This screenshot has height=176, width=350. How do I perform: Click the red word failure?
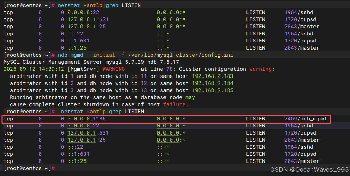(x=174, y=104)
